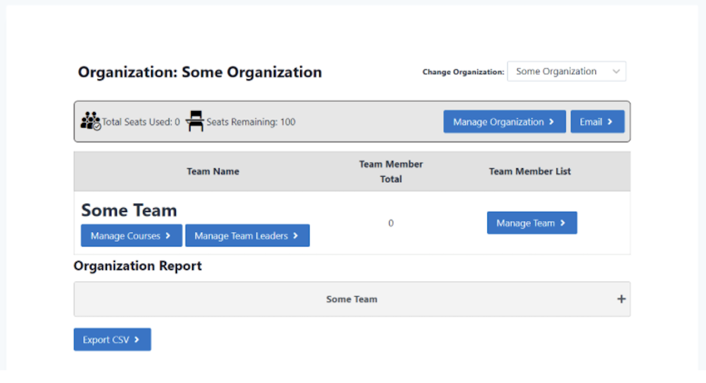Click the Organization Report heading
The width and height of the screenshot is (706, 383).
point(137,266)
